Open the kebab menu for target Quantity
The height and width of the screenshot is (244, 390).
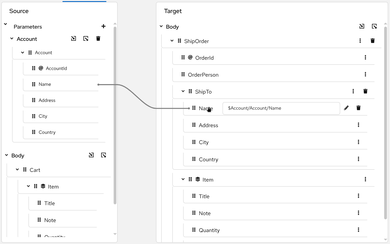[x=358, y=230]
